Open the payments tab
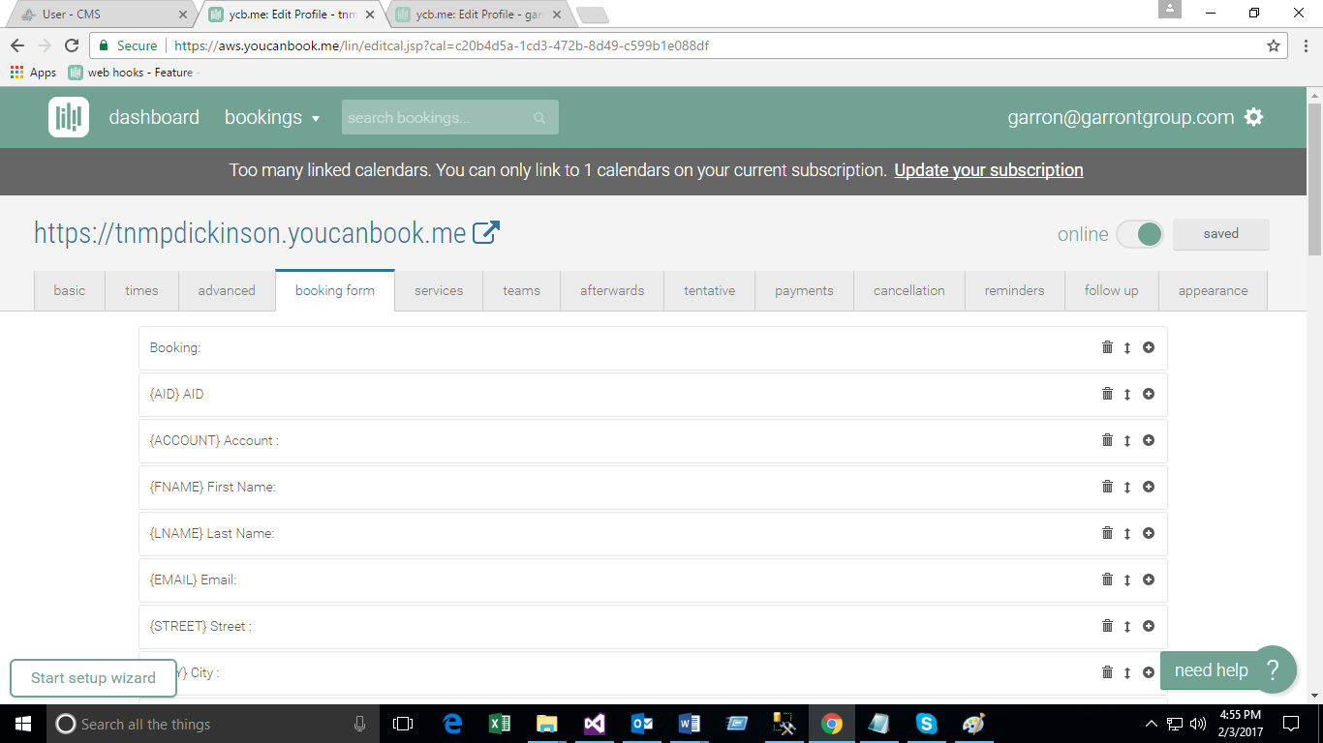The width and height of the screenshot is (1323, 743). click(804, 290)
